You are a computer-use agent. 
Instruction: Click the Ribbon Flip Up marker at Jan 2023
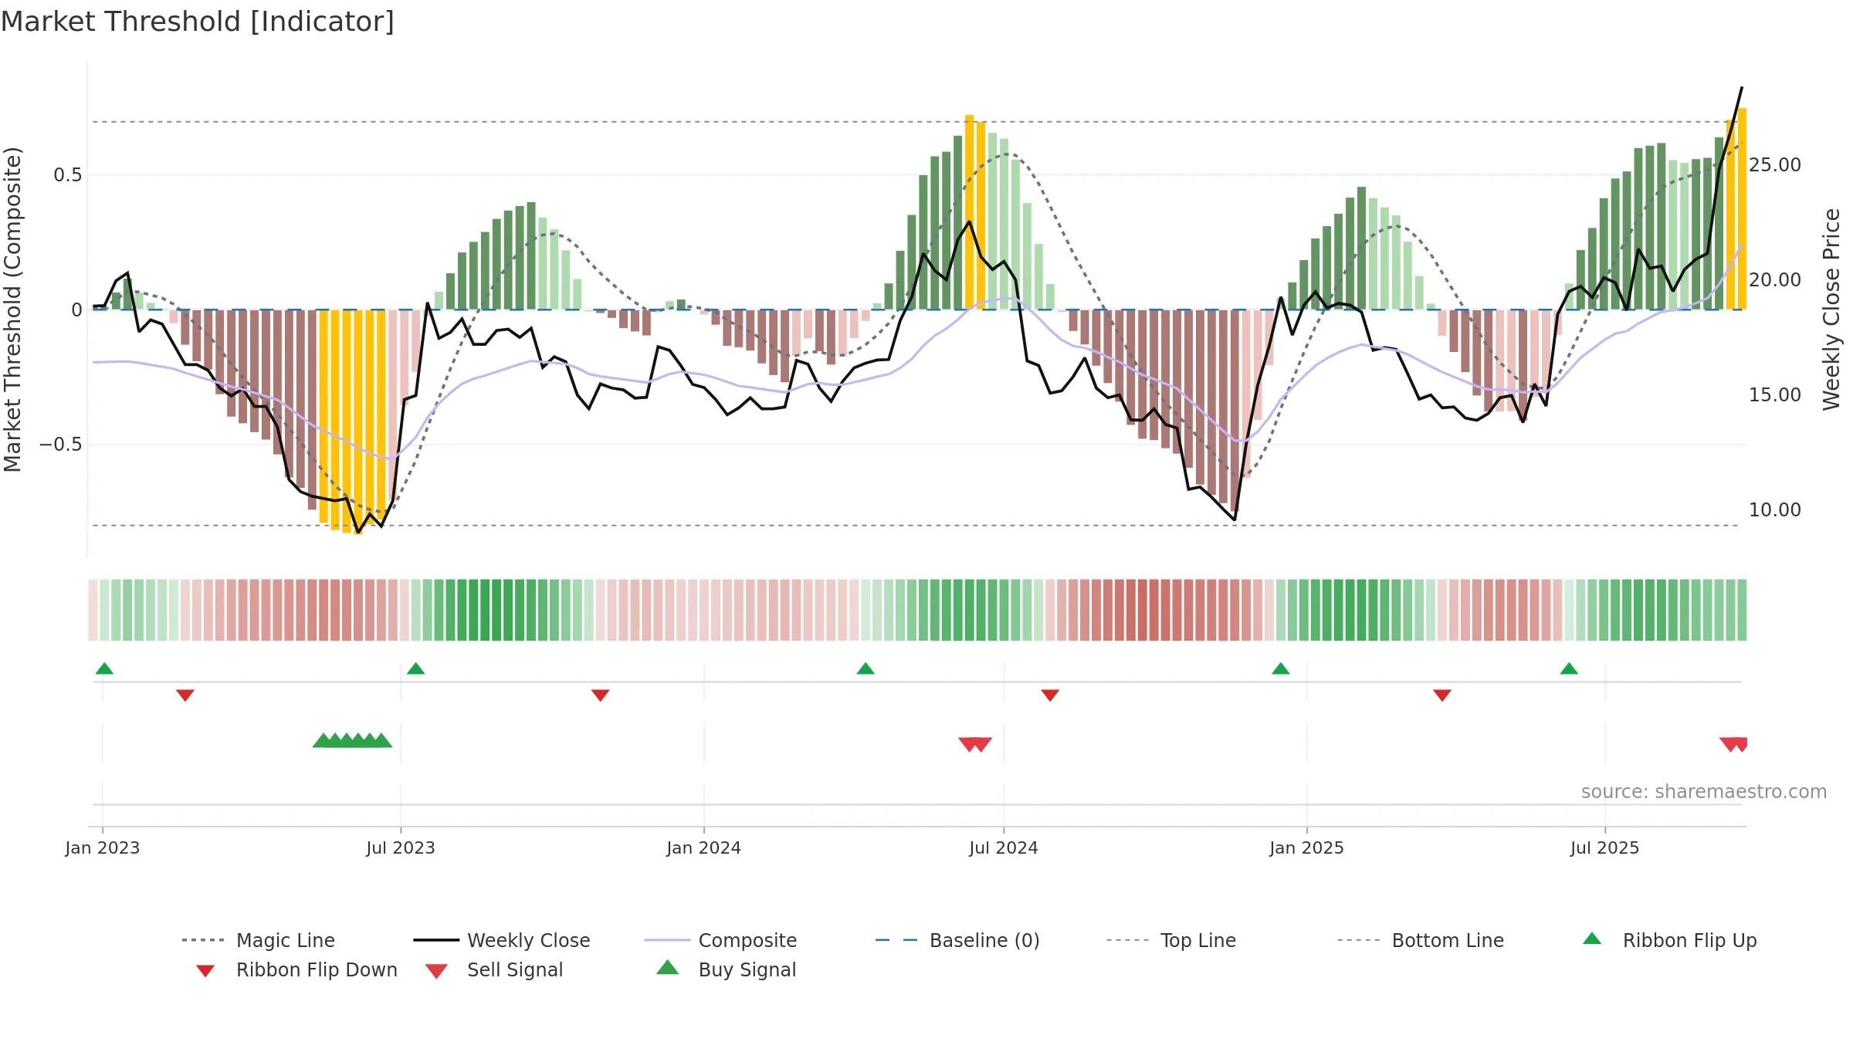[104, 668]
